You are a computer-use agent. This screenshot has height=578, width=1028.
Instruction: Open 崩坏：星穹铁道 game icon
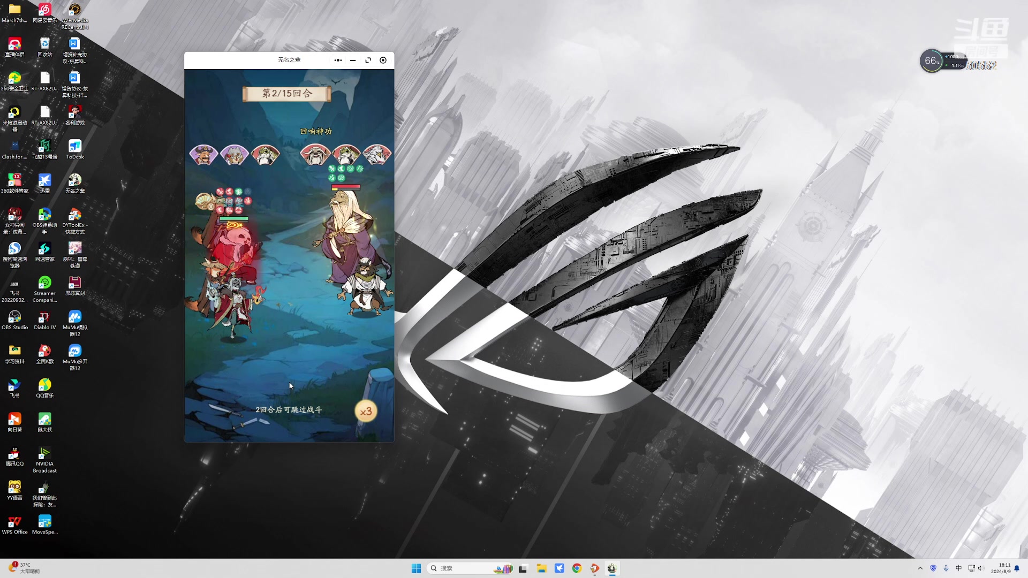point(74,255)
